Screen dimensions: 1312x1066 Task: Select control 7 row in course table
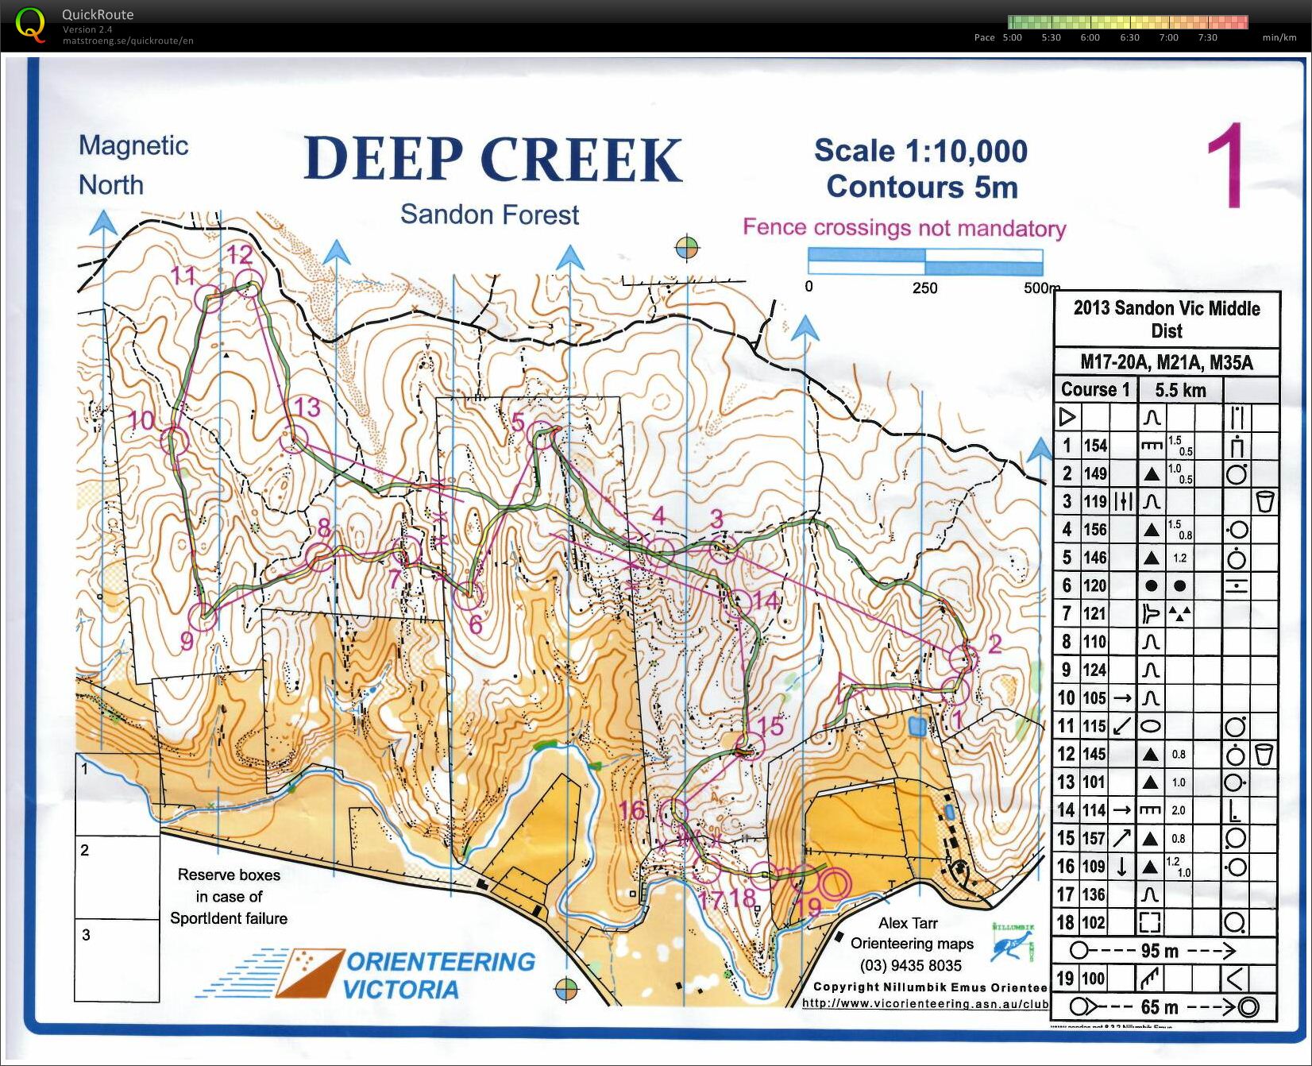click(x=1165, y=613)
